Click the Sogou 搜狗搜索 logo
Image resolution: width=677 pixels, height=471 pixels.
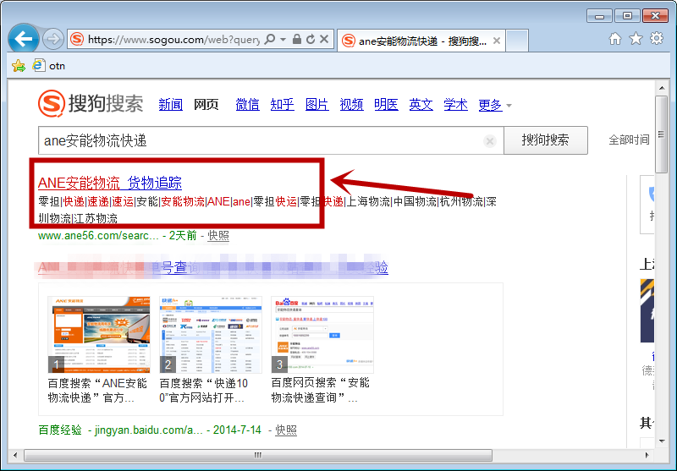tap(91, 103)
